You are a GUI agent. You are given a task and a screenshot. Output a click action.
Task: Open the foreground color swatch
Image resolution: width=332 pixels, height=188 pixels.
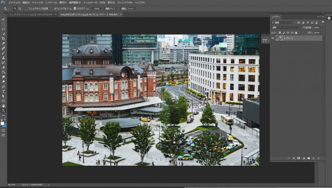2,123
